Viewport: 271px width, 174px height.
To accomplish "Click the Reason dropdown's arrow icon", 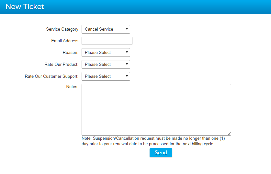I will [127, 52].
